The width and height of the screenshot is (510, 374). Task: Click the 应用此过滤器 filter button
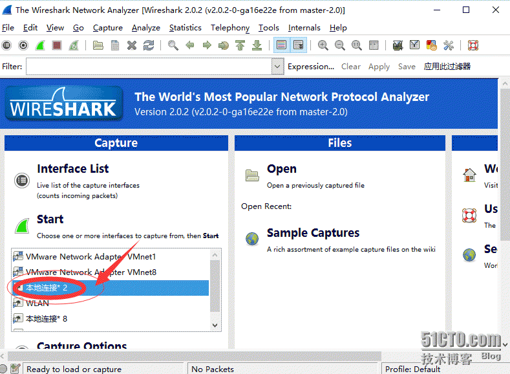coord(447,67)
